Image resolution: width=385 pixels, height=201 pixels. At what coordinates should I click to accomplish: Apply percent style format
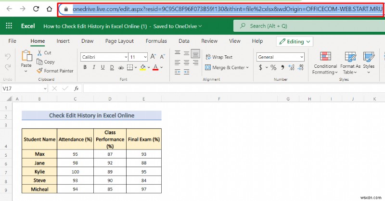coord(273,67)
